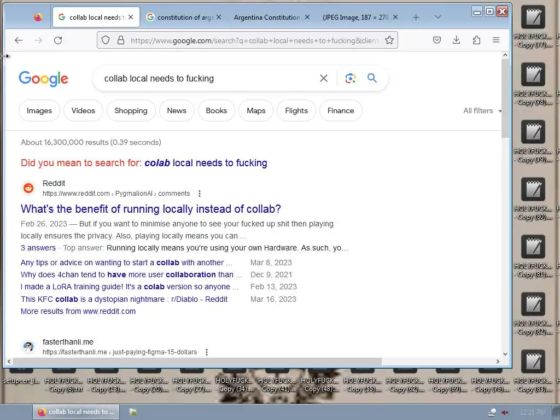Click the padlock site security icon
Screen dimensions: 560x420
click(121, 40)
